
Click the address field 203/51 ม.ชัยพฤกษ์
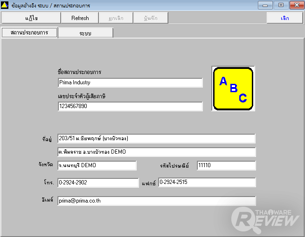coord(157,138)
